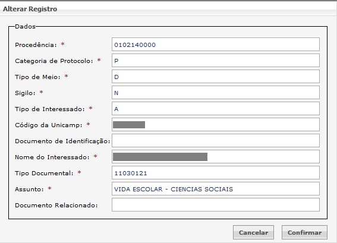The image size is (337, 243).
Task: Select the Tipo Documental field
Action: coord(216,172)
